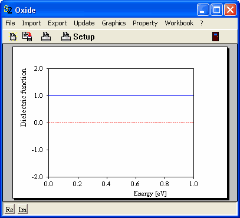Click the blue real-part curve line
The image size is (240, 218).
pos(121,95)
